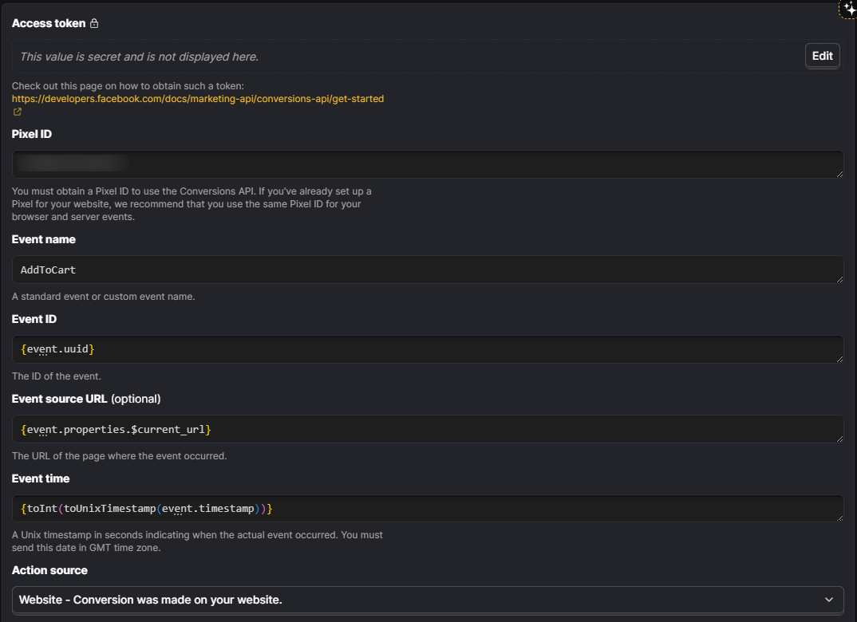Click the external link icon under Facebook URL
The image size is (857, 622).
(x=18, y=112)
